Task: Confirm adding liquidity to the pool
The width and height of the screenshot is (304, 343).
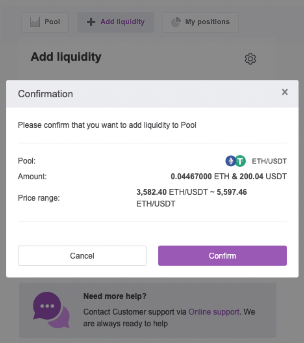Action: (x=222, y=255)
